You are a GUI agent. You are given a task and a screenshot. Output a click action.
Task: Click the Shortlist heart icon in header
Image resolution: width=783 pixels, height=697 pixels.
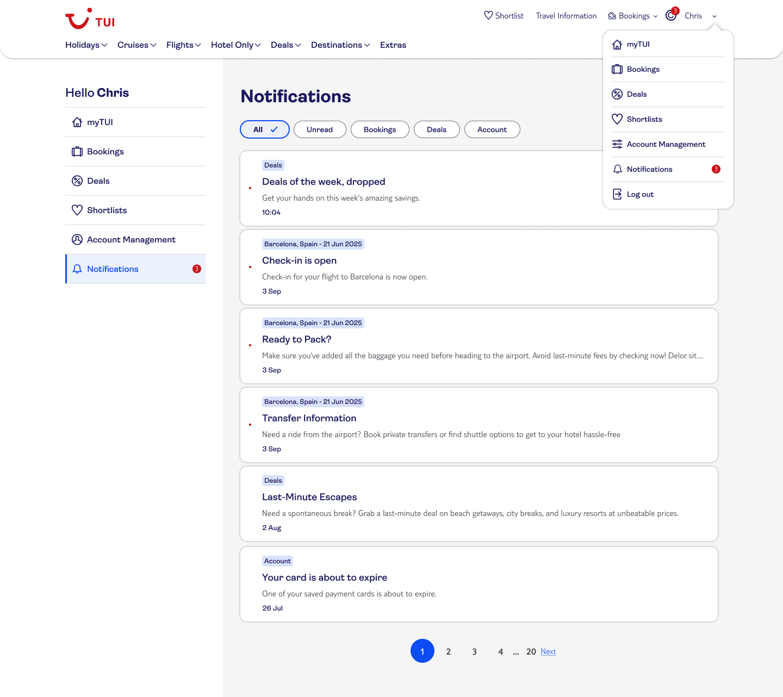(488, 16)
